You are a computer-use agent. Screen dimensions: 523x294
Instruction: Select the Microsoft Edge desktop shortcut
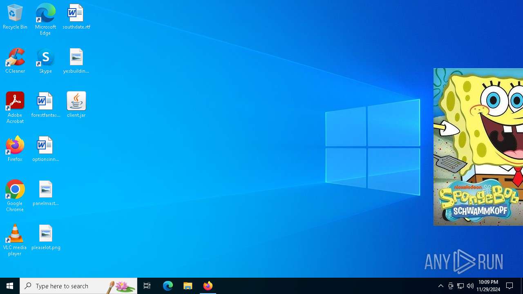(45, 20)
